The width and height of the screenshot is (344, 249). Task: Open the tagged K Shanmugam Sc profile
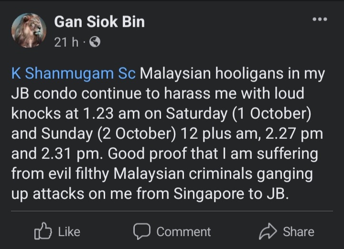[x=74, y=74]
